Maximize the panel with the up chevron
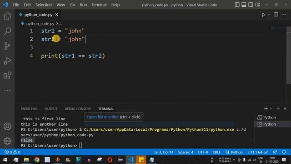The height and width of the screenshot is (164, 291). [x=278, y=108]
